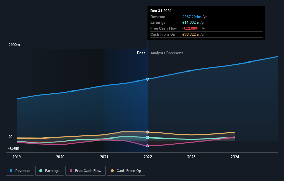Select the 2021 x-axis label
This screenshot has height=181, width=284.
[x=104, y=157]
